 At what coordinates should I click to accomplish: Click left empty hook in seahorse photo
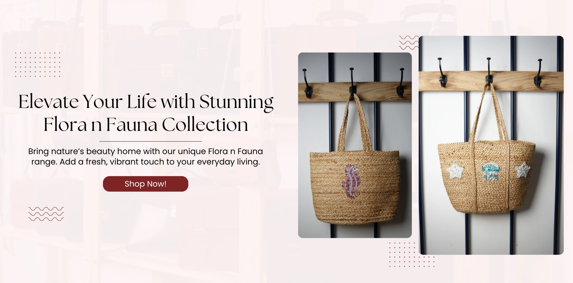[x=307, y=83]
